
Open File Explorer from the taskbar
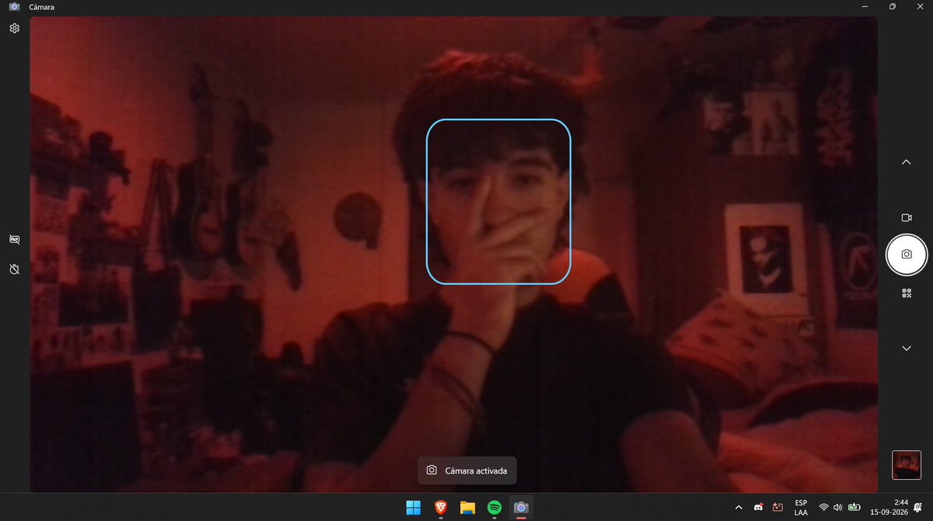(467, 508)
